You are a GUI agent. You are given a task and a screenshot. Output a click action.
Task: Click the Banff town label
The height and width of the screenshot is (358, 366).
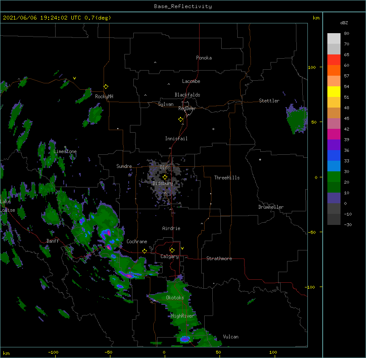click(x=53, y=241)
